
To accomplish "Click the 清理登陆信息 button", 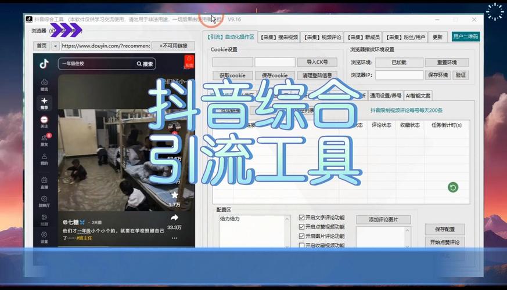I will (317, 75).
